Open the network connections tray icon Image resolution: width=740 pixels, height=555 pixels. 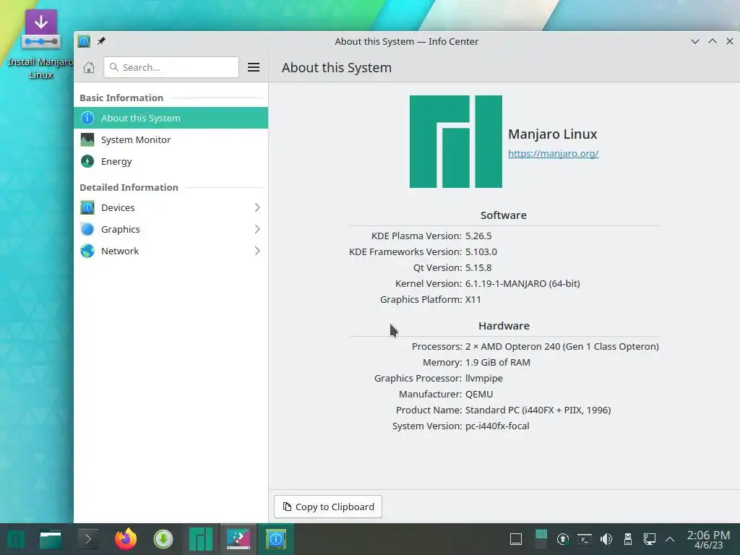[x=650, y=539]
